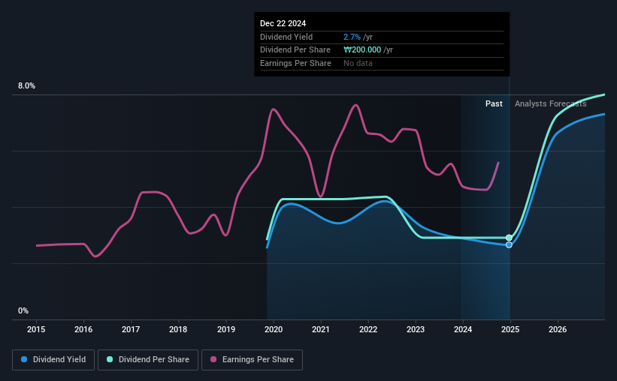Click the 2015 x-axis label
The height and width of the screenshot is (381, 617).
click(x=36, y=329)
